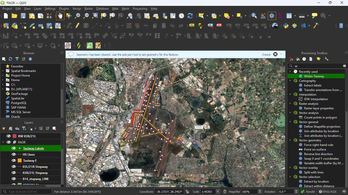Toggle visibility of HS Lines layer
Image resolution: width=348 pixels, height=195 pixels.
[x=14, y=155]
